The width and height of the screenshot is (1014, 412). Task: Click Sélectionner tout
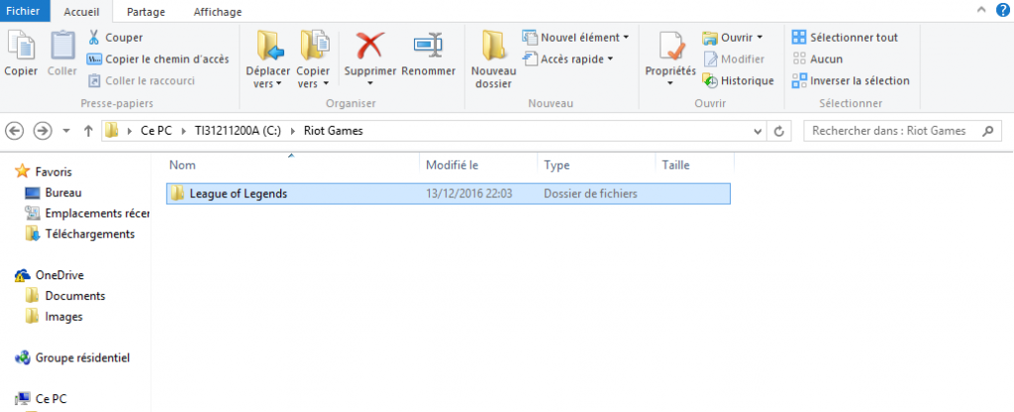(x=846, y=38)
